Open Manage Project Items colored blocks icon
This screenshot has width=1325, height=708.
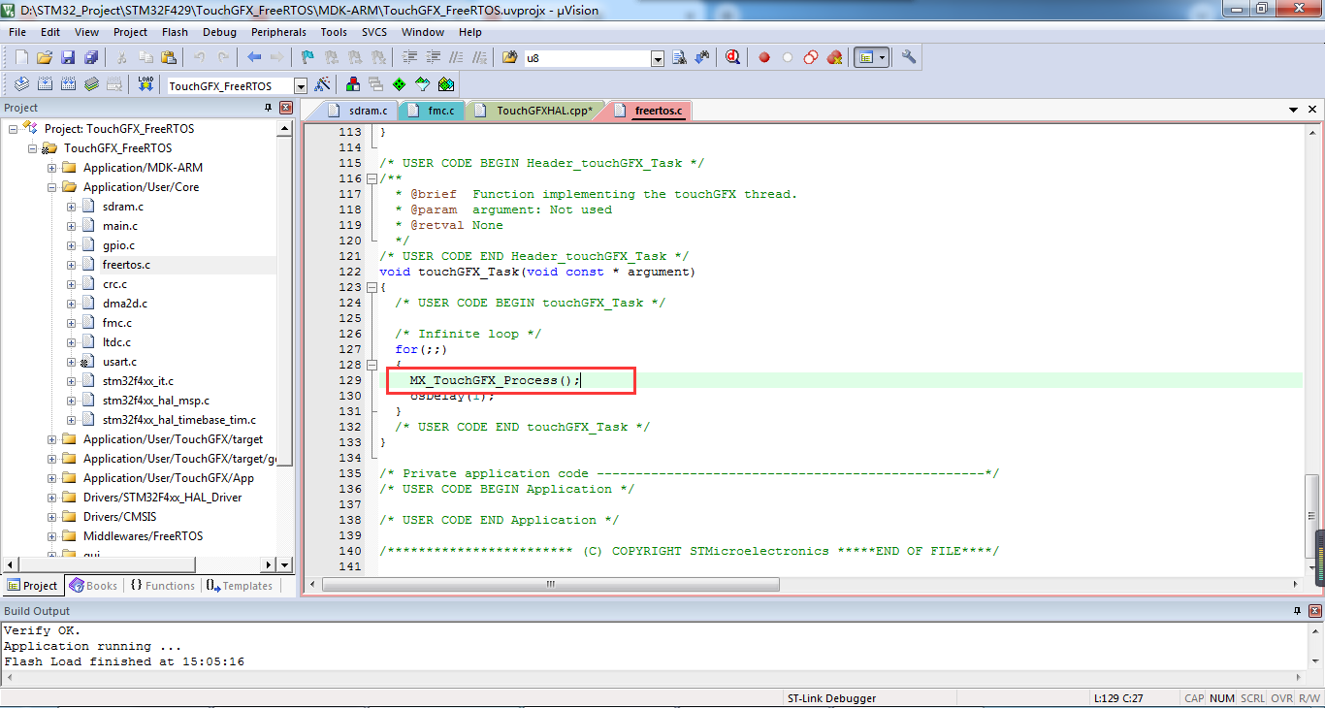[x=353, y=84]
